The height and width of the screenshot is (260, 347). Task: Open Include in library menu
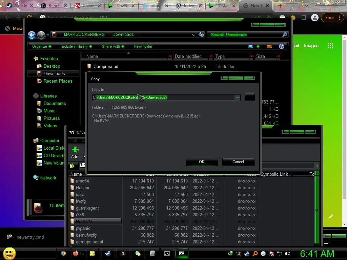click(x=77, y=46)
